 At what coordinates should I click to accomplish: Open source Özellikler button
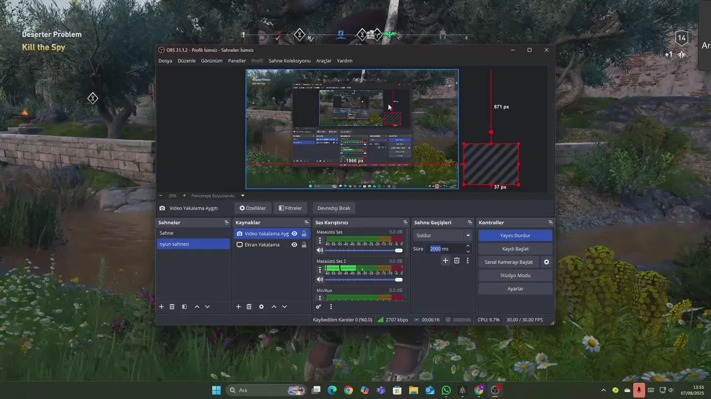(x=253, y=208)
